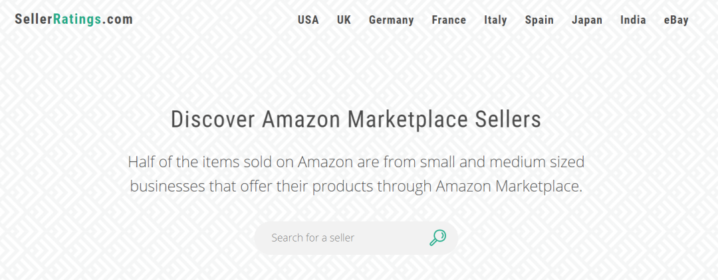Navigate to the Spain marketplace
718x280 pixels.
coord(539,20)
